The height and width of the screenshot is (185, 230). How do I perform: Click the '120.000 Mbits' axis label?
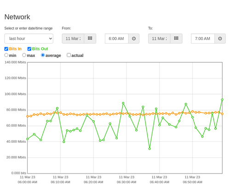[x=15, y=78]
